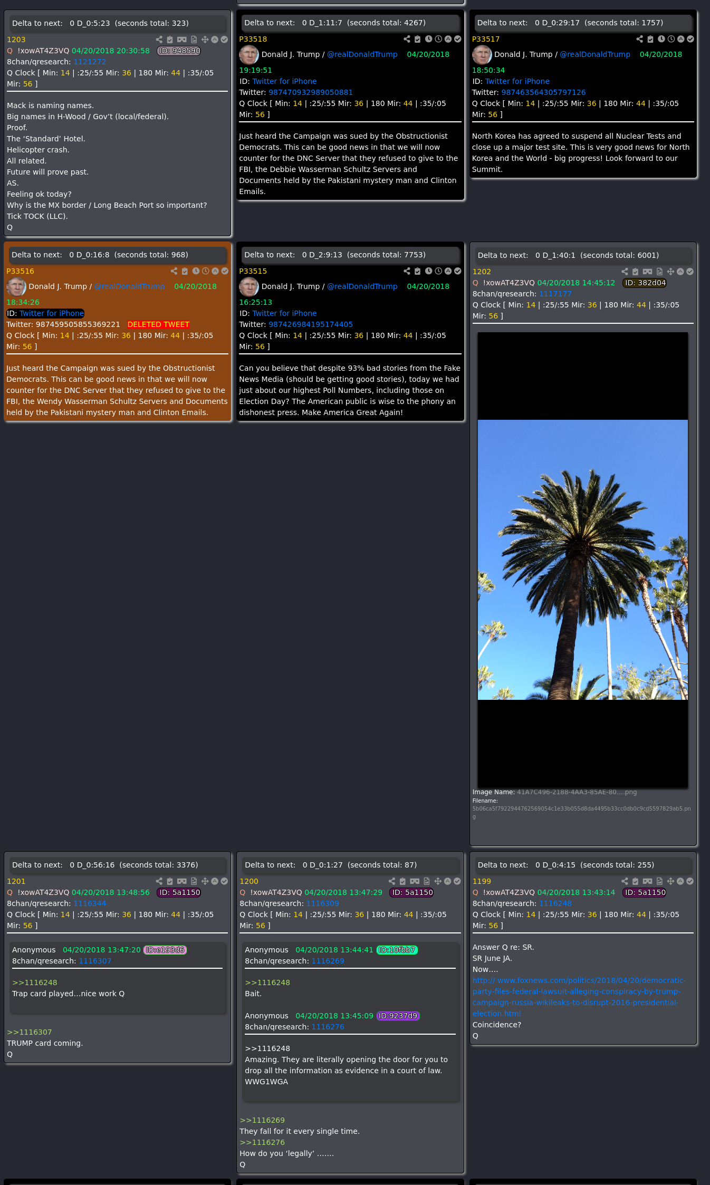The width and height of the screenshot is (710, 1185).
Task: Toggle the checkmark circle on tweet P33516
Action: coord(225,271)
